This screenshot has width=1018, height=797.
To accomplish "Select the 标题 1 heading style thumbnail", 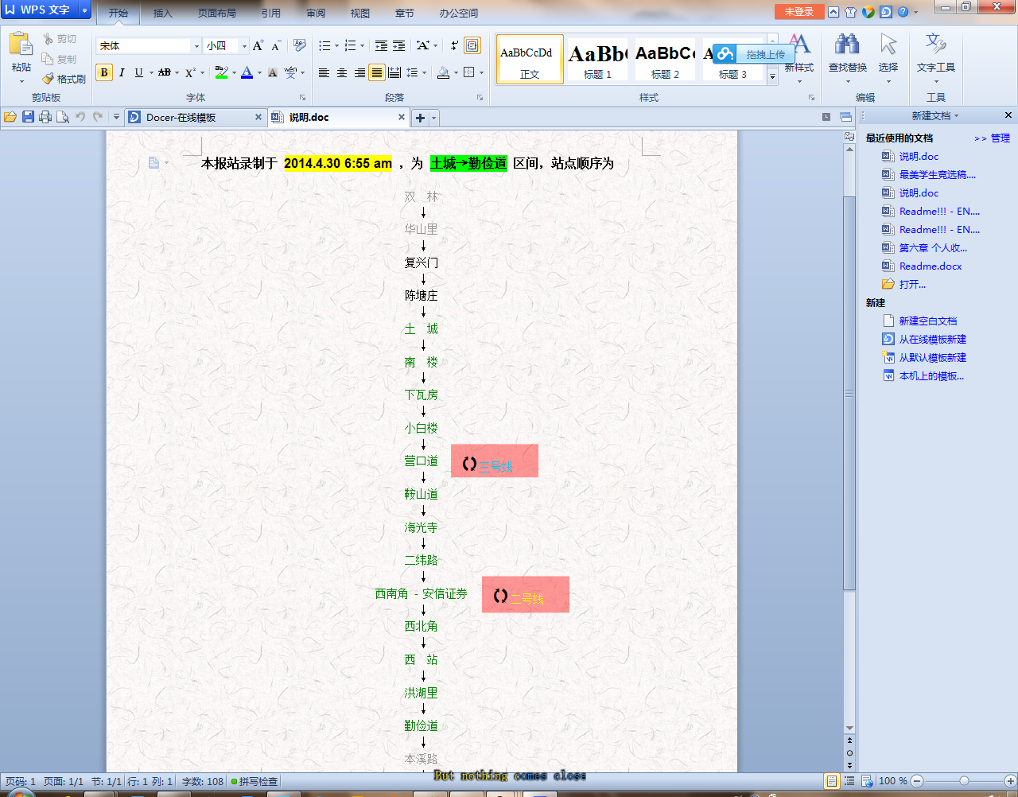I will point(598,59).
